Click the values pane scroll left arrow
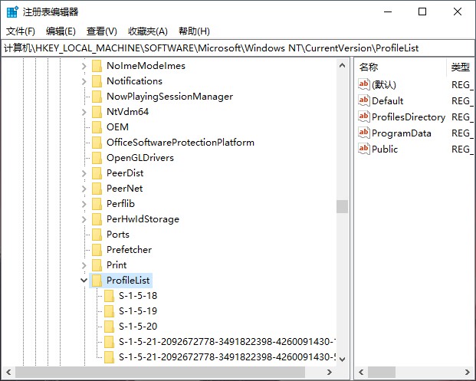Image resolution: width=476 pixels, height=381 pixels. (361, 372)
